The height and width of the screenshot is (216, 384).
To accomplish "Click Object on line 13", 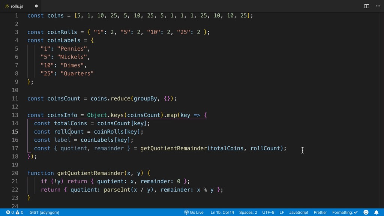I will click(97, 115).
